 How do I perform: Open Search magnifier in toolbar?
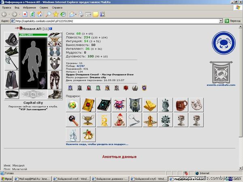[x=48, y=15]
